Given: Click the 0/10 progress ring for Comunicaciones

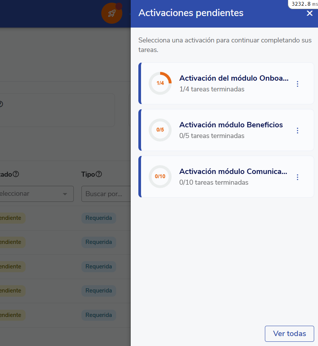Looking at the screenshot, I should pos(160,177).
